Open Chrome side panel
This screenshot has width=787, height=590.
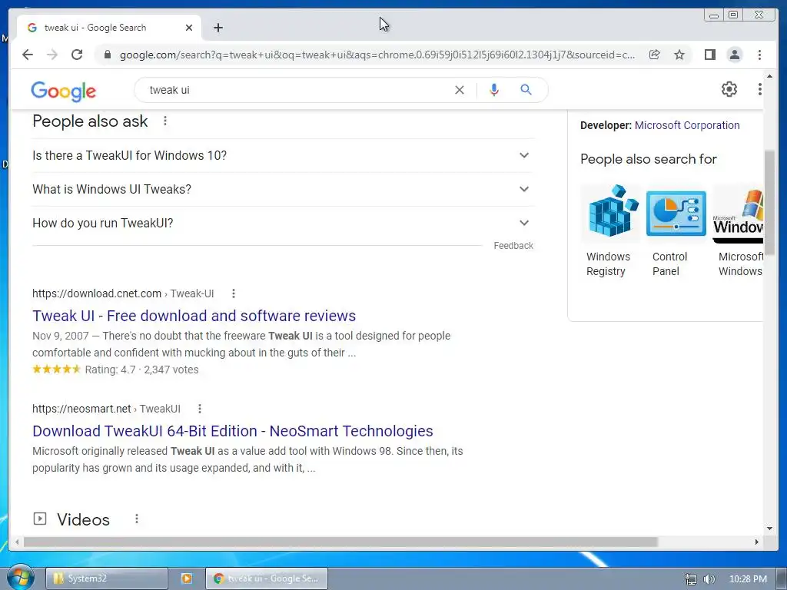pos(709,55)
